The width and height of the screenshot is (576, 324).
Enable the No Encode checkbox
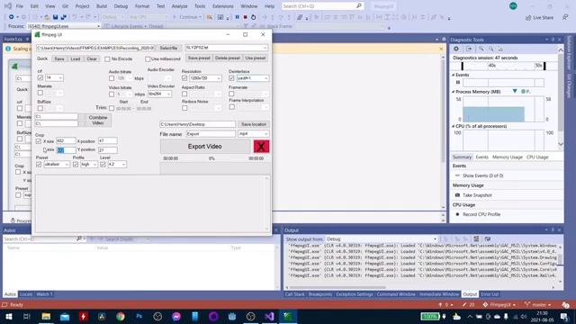click(x=107, y=58)
